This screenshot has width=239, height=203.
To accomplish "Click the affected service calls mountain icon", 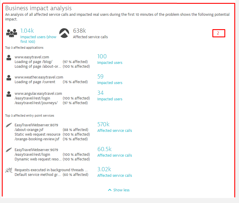I will pos(64,33).
